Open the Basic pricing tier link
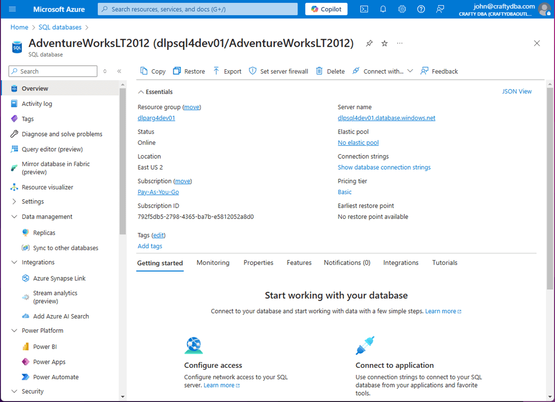Image resolution: width=555 pixels, height=402 pixels. point(344,192)
